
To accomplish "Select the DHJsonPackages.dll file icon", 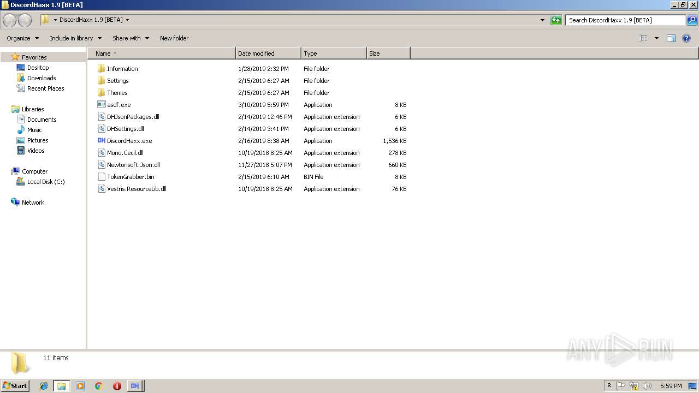I will pos(101,117).
